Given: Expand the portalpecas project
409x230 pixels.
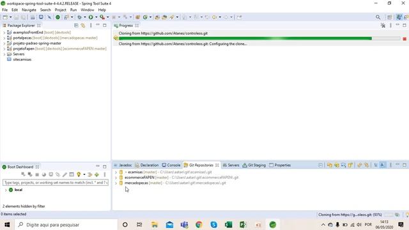Looking at the screenshot, I should pos(4,38).
